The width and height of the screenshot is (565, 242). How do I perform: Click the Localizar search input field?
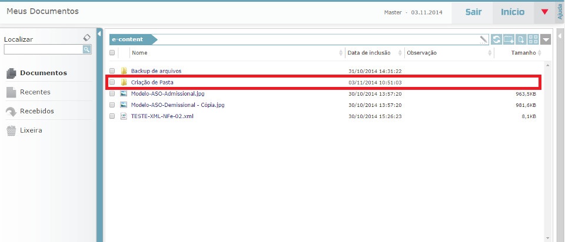pyautogui.click(x=42, y=50)
